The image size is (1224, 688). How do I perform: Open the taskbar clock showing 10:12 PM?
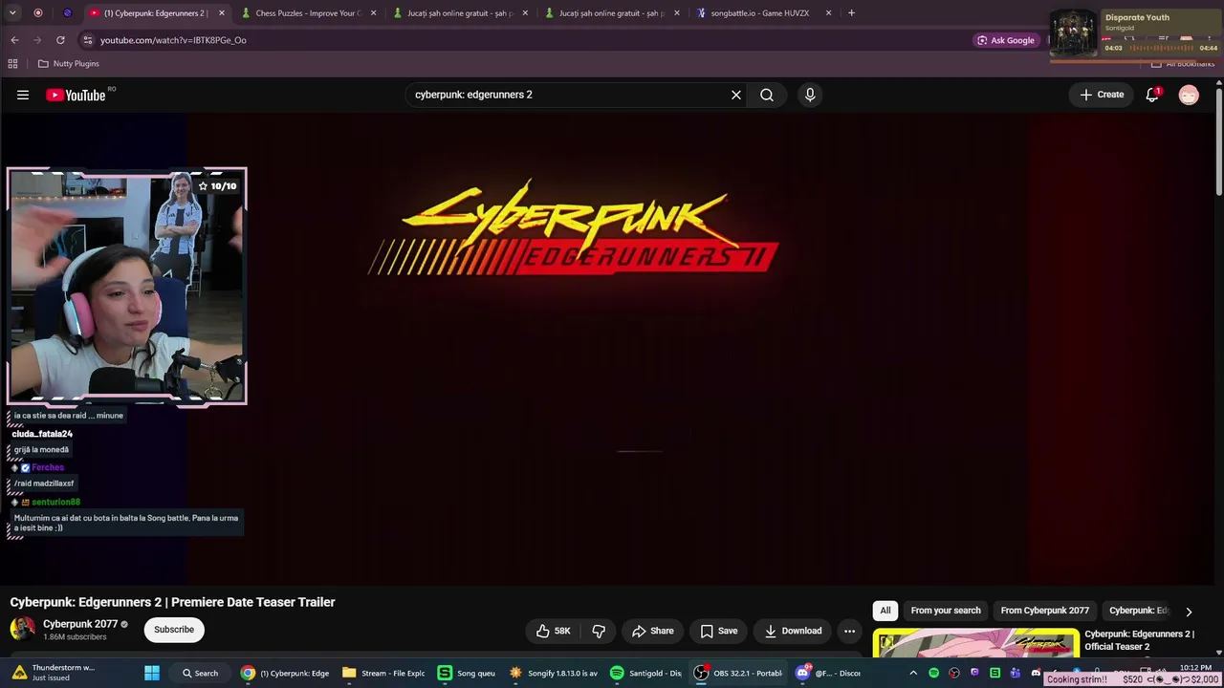pos(1195,668)
